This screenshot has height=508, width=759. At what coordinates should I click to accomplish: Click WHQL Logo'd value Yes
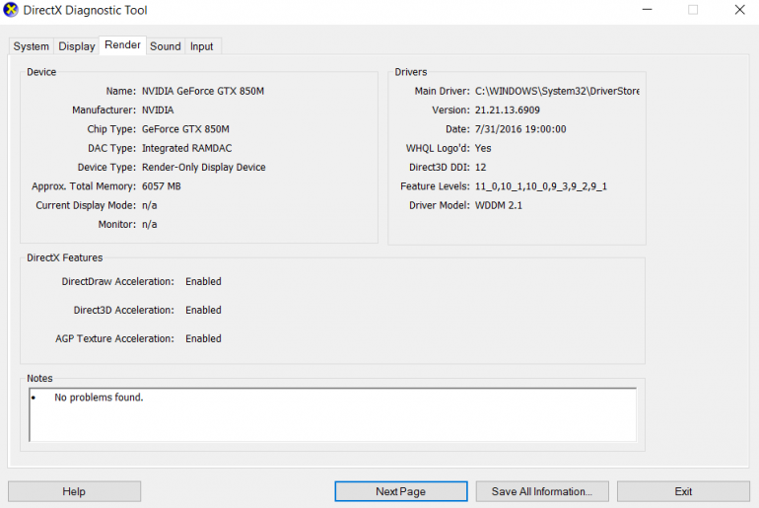coord(483,148)
